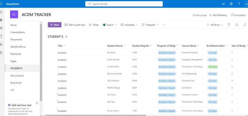Open the Course Name column menu
This screenshot has height=116, width=248.
point(190,46)
